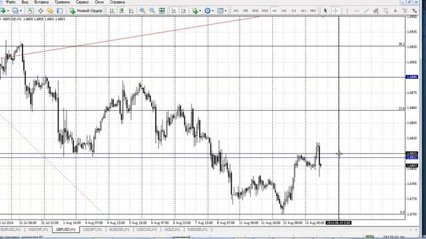Viewport: 426px width, 239px height.
Task: Click the Indicators list icon
Action: coord(195,11)
